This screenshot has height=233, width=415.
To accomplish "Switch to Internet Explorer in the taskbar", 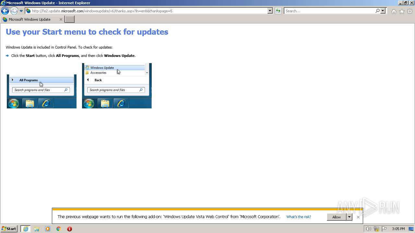I will (x=26, y=229).
